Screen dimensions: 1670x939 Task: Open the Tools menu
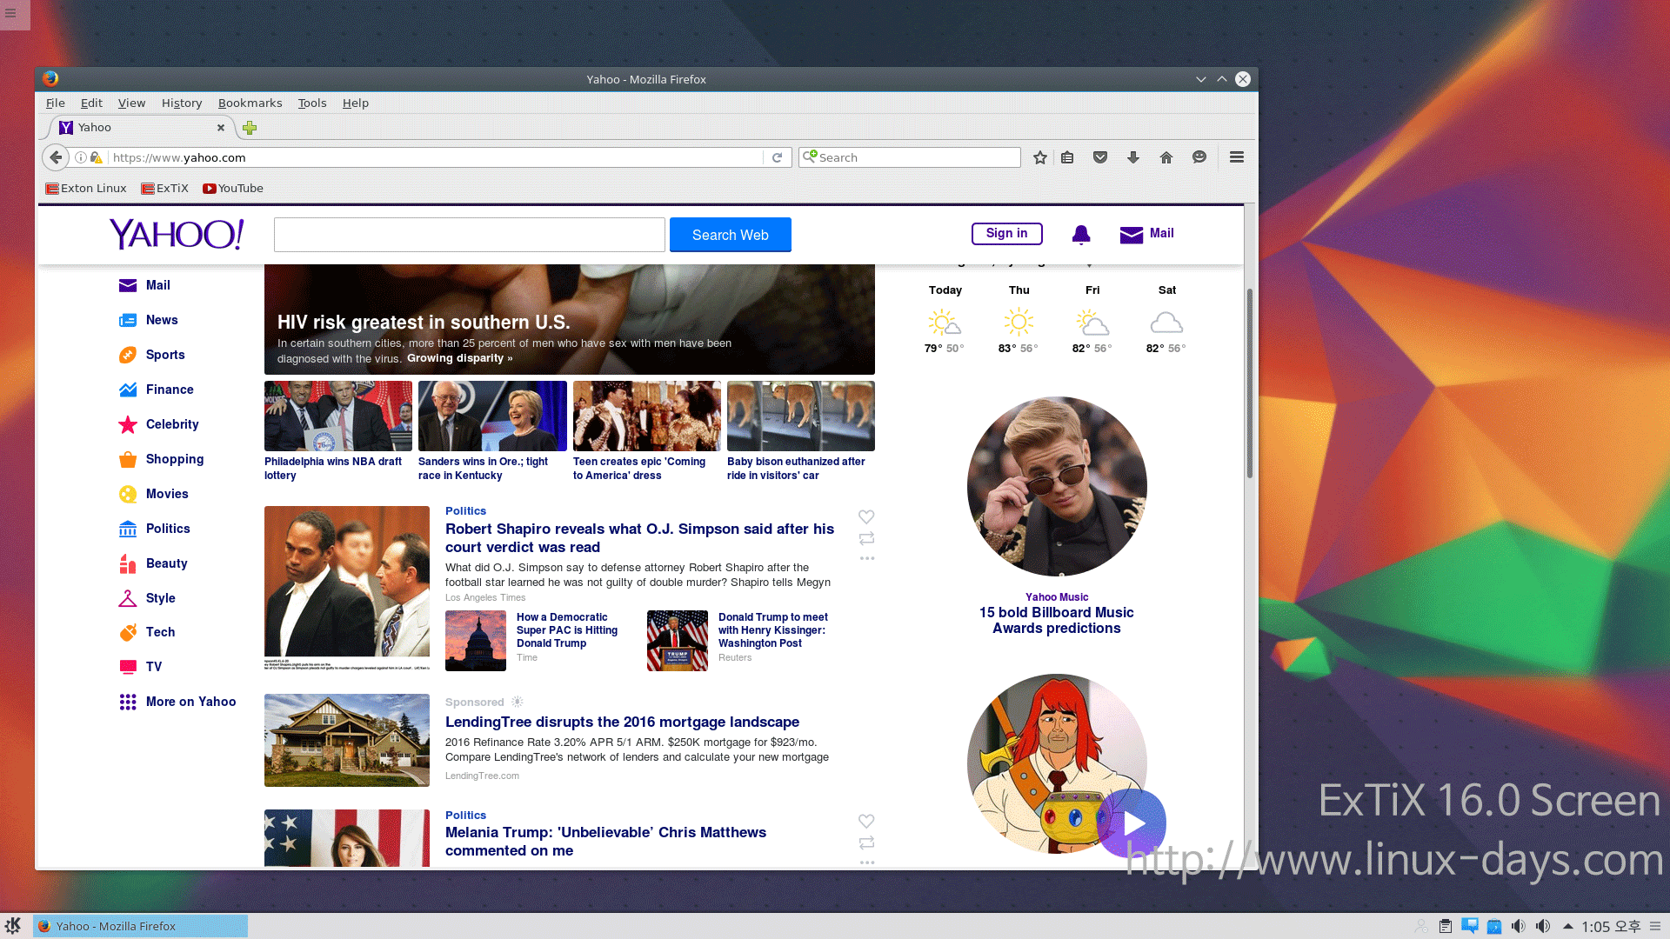tap(312, 103)
